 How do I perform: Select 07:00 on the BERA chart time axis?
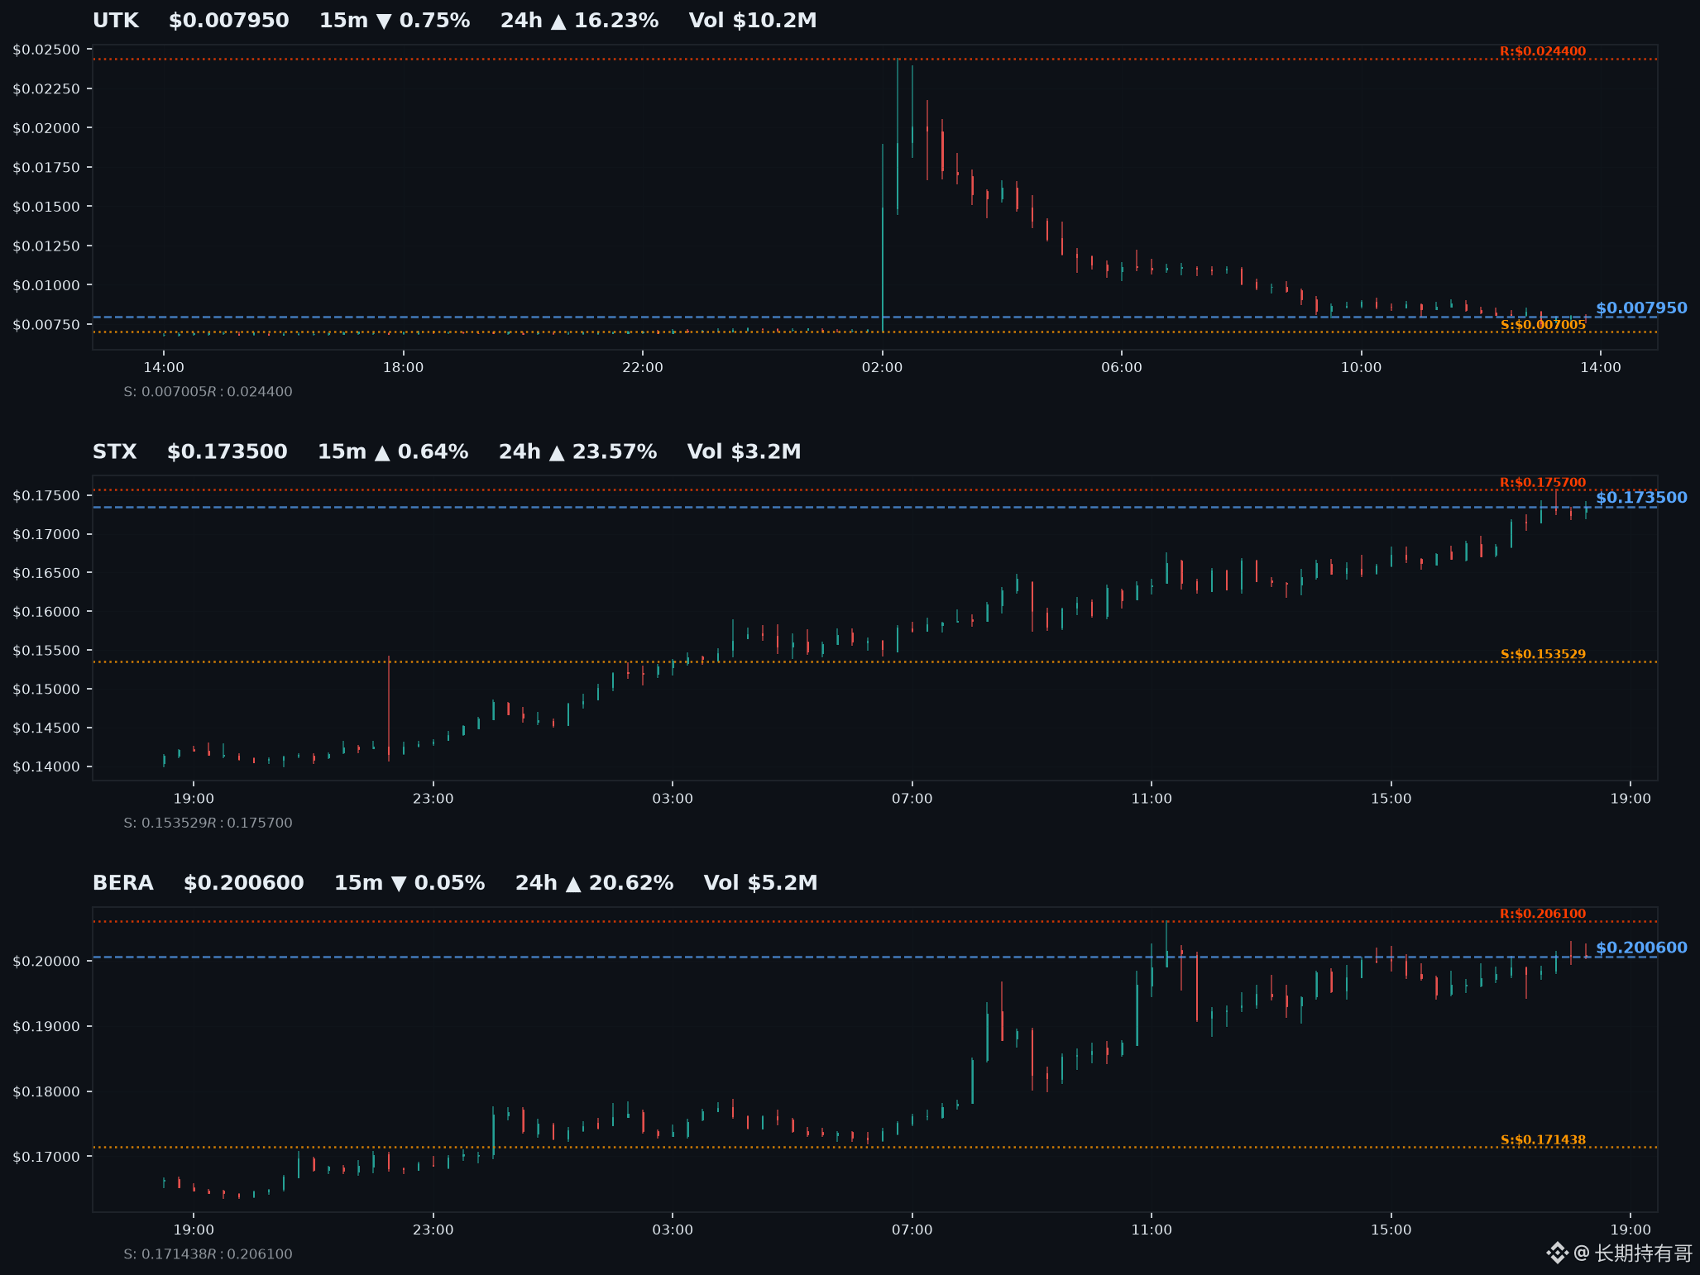[912, 1230]
